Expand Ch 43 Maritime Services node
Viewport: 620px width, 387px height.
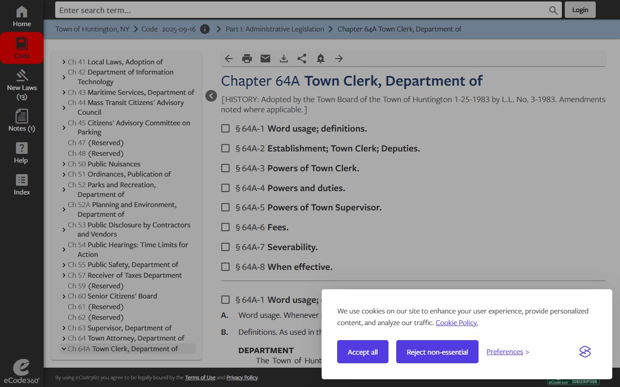(x=64, y=92)
